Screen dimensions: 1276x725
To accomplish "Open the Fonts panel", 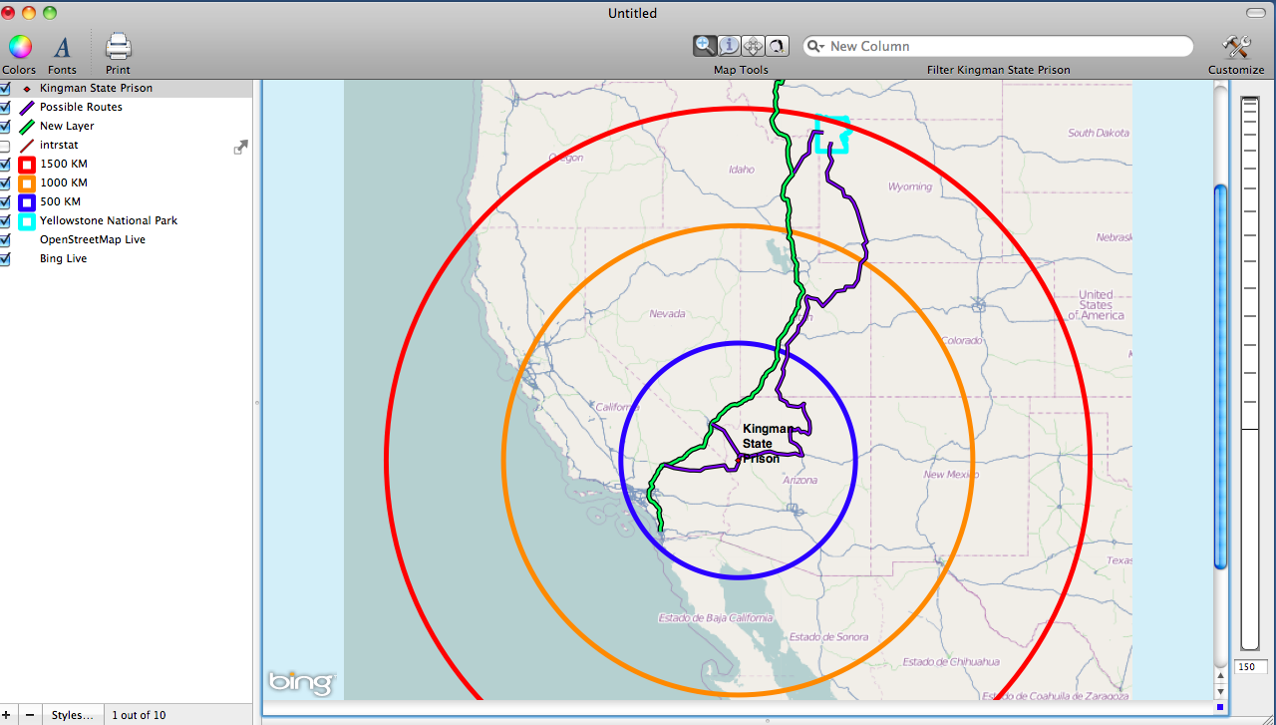I will pyautogui.click(x=61, y=47).
